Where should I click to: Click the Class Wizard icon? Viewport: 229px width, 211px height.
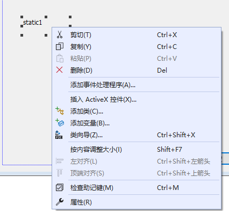click(59, 135)
